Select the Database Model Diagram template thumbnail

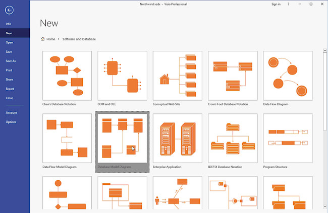[122, 138]
